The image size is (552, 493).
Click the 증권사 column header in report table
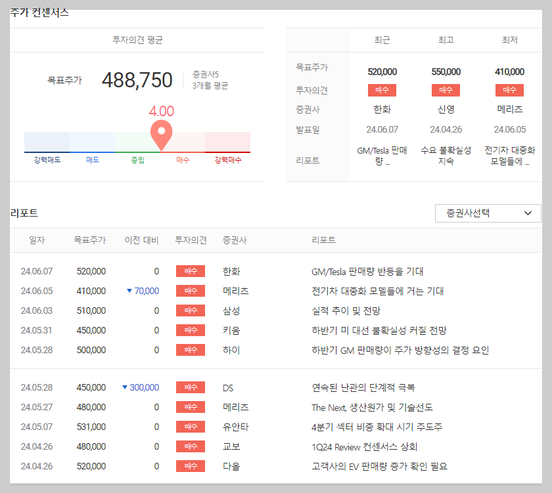(235, 240)
